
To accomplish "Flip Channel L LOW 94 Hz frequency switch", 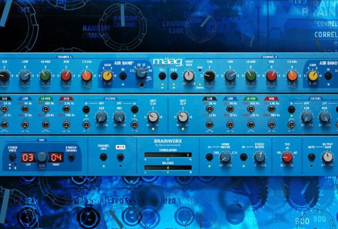I will tap(25, 109).
